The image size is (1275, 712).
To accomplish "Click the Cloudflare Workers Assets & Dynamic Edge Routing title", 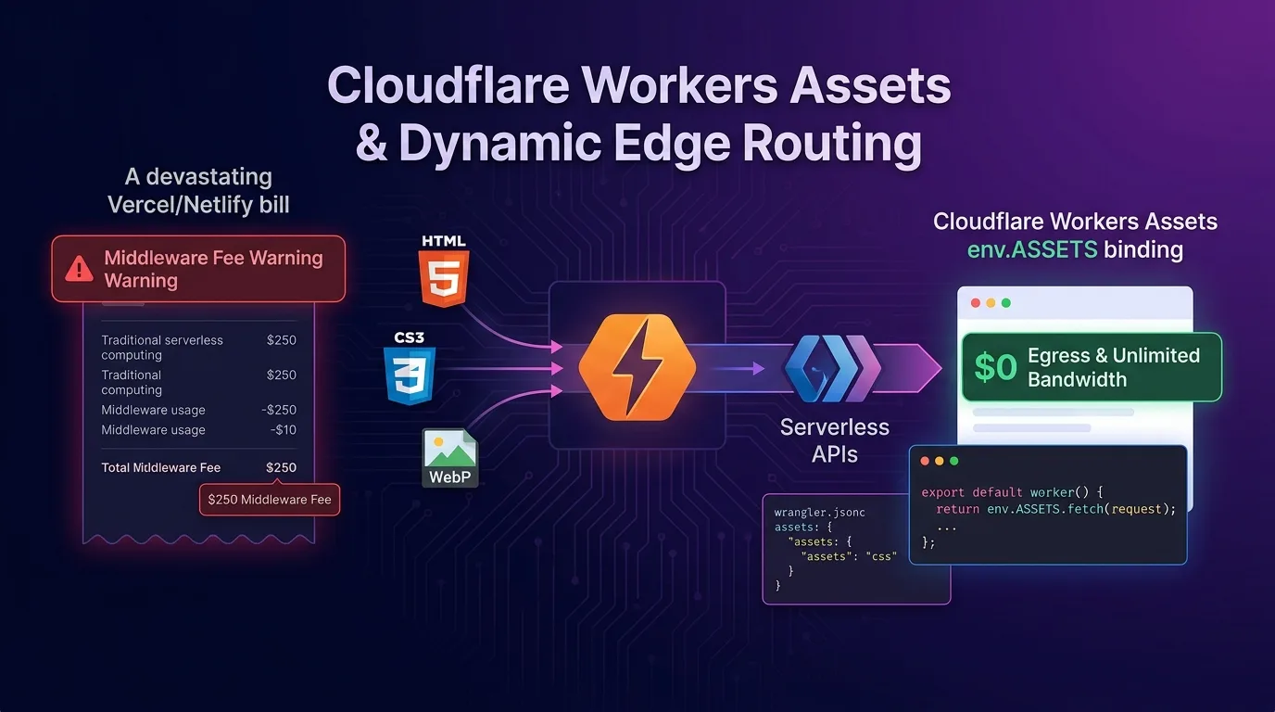I will pyautogui.click(x=639, y=115).
